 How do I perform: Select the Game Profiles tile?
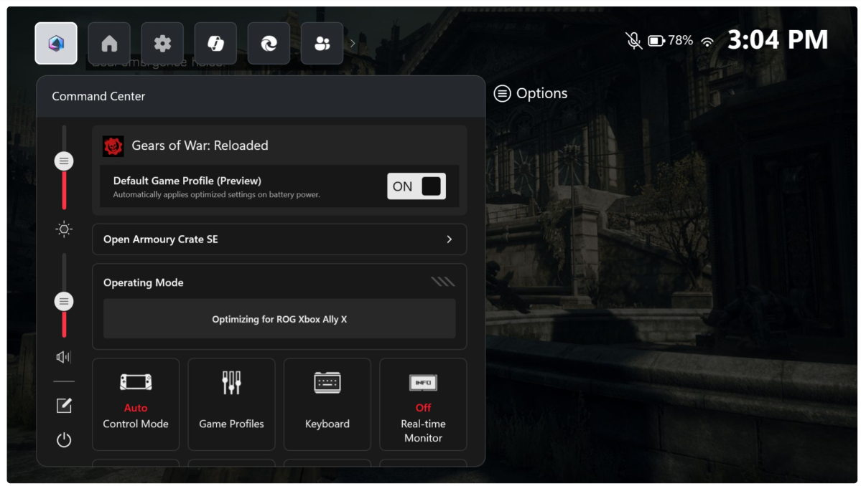click(x=231, y=404)
